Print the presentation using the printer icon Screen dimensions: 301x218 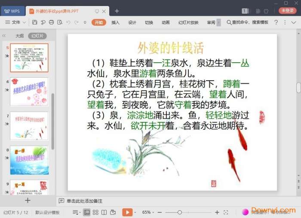point(52,22)
